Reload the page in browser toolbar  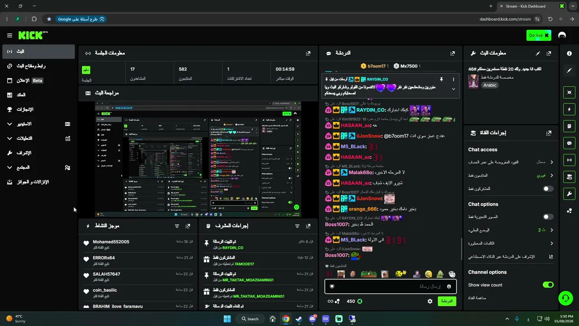coord(550,19)
